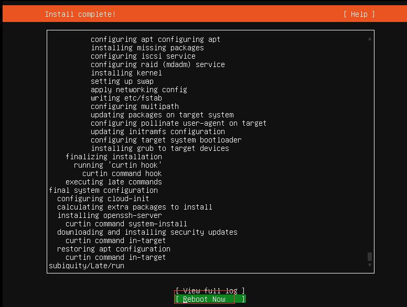The width and height of the screenshot is (407, 307).
Task: Click 'downloading and installing security updates' line
Action: pos(147,232)
